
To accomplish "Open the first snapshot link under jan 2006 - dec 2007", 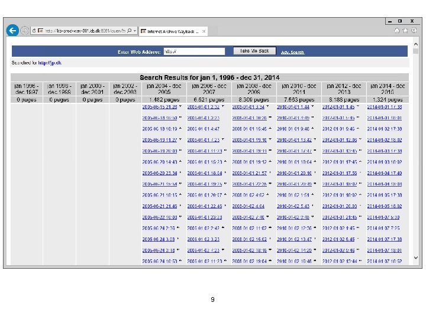I will pos(203,107).
